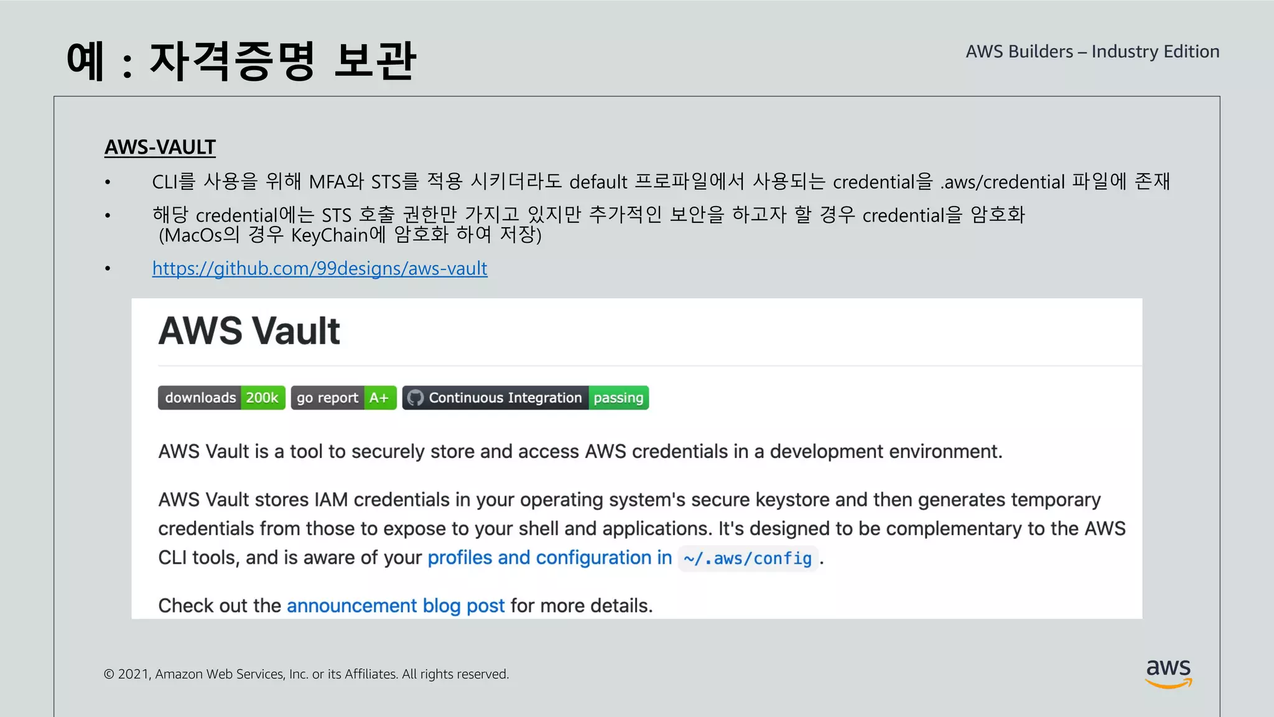Click the downloads 200k badge
The image size is (1274, 717).
click(221, 398)
